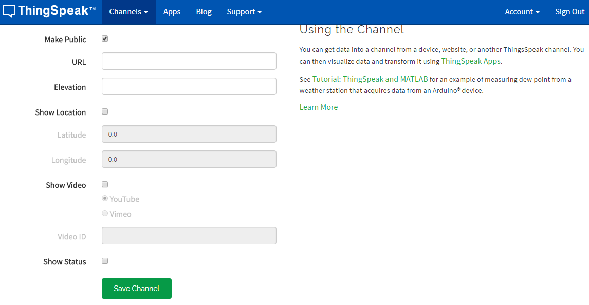
Task: Open the Account dropdown menu
Action: 522,11
